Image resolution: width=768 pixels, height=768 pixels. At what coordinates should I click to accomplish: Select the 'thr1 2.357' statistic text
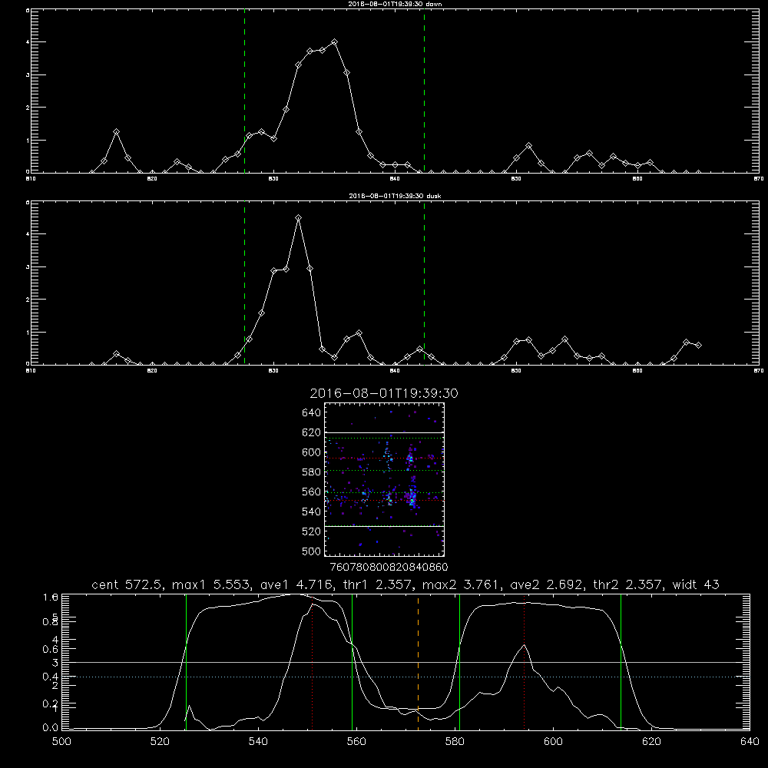coord(377,584)
